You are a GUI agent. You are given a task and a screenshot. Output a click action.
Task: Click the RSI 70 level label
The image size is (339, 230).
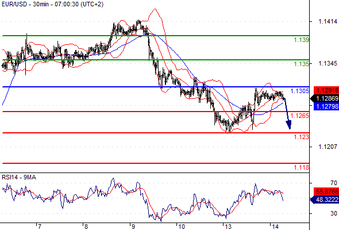[334, 183]
